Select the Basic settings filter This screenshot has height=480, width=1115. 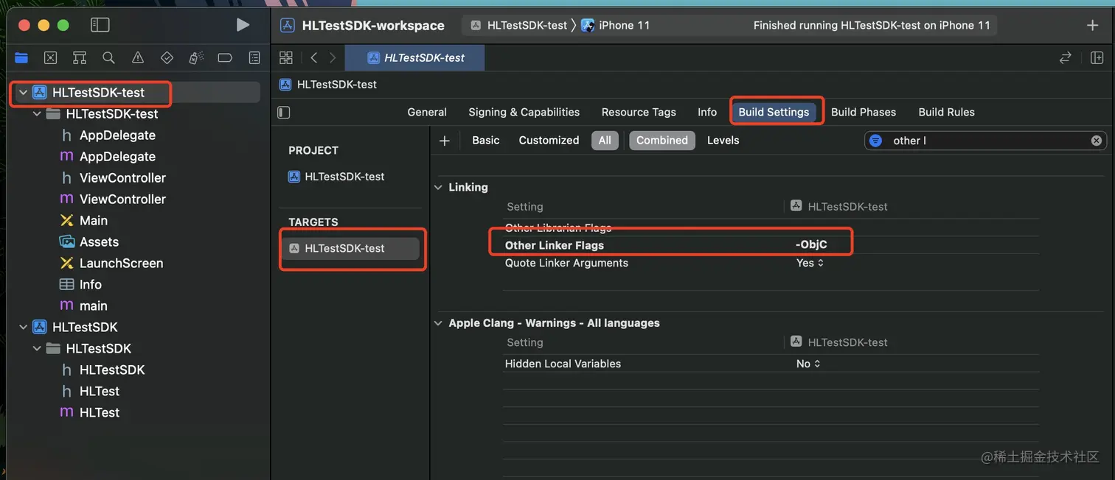pyautogui.click(x=486, y=140)
